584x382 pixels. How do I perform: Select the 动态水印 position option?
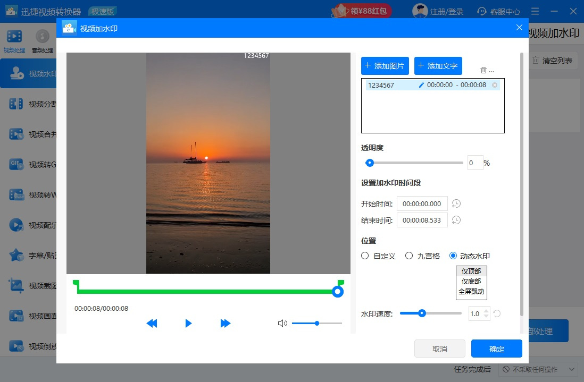(x=453, y=256)
